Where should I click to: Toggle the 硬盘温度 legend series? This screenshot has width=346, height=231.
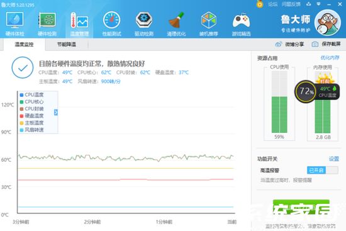click(32, 116)
